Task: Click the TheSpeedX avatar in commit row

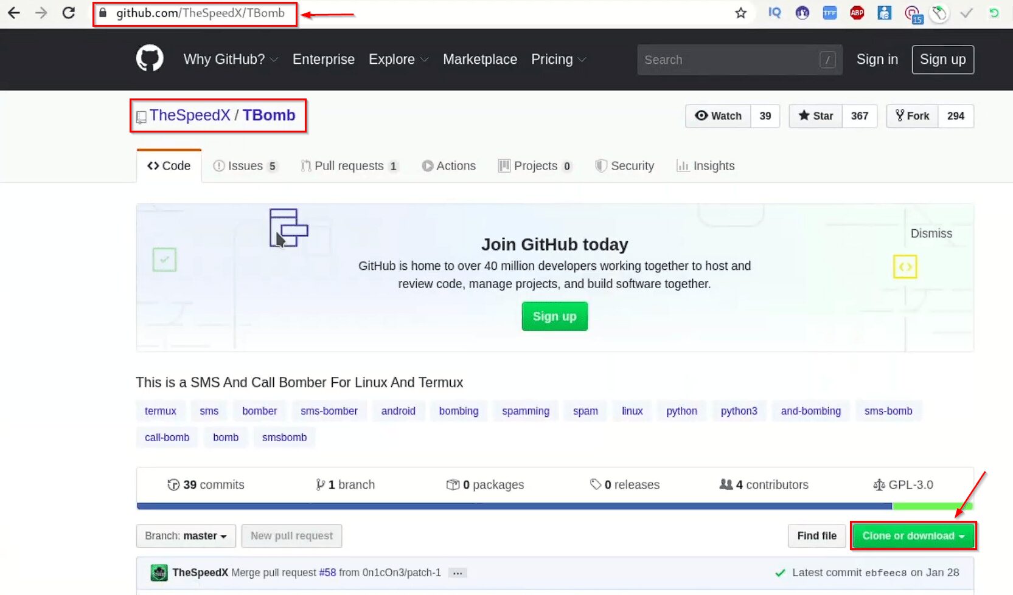Action: [159, 573]
